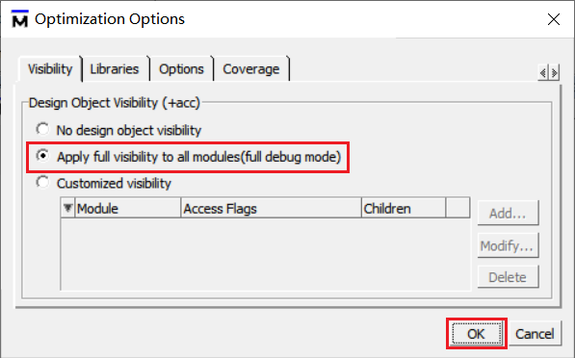This screenshot has height=358, width=575.
Task: Select Apply full visibility to all modules
Action: pyautogui.click(x=43, y=156)
